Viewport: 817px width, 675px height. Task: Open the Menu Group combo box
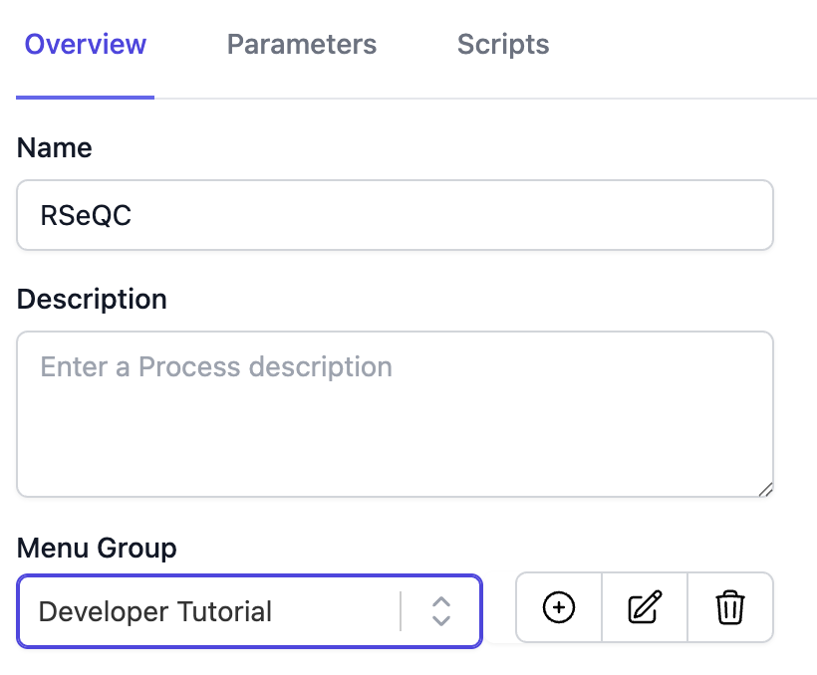point(249,611)
